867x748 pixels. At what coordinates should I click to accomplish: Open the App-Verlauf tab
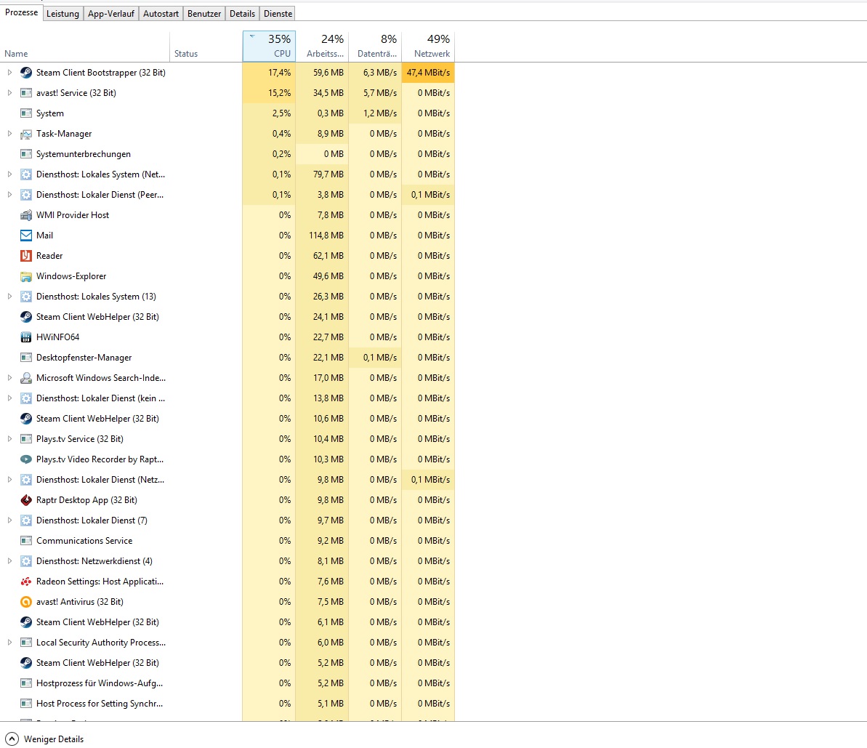(111, 13)
